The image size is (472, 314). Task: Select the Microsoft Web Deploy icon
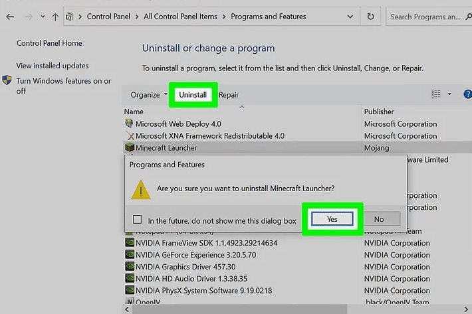(129, 123)
